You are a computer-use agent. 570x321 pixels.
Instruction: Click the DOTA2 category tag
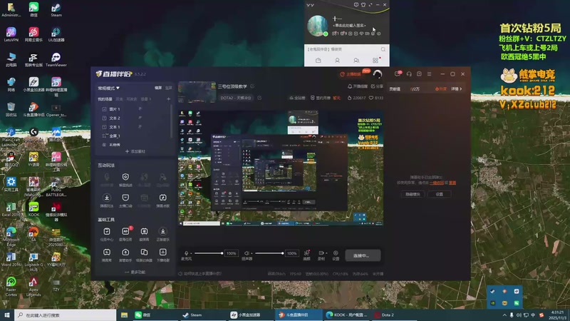(x=236, y=98)
